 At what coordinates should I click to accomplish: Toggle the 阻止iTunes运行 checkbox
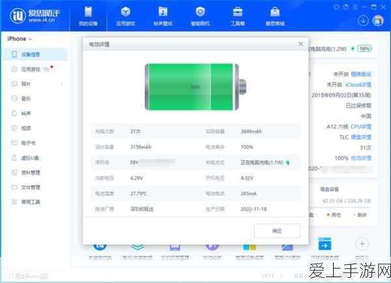pyautogui.click(x=11, y=276)
